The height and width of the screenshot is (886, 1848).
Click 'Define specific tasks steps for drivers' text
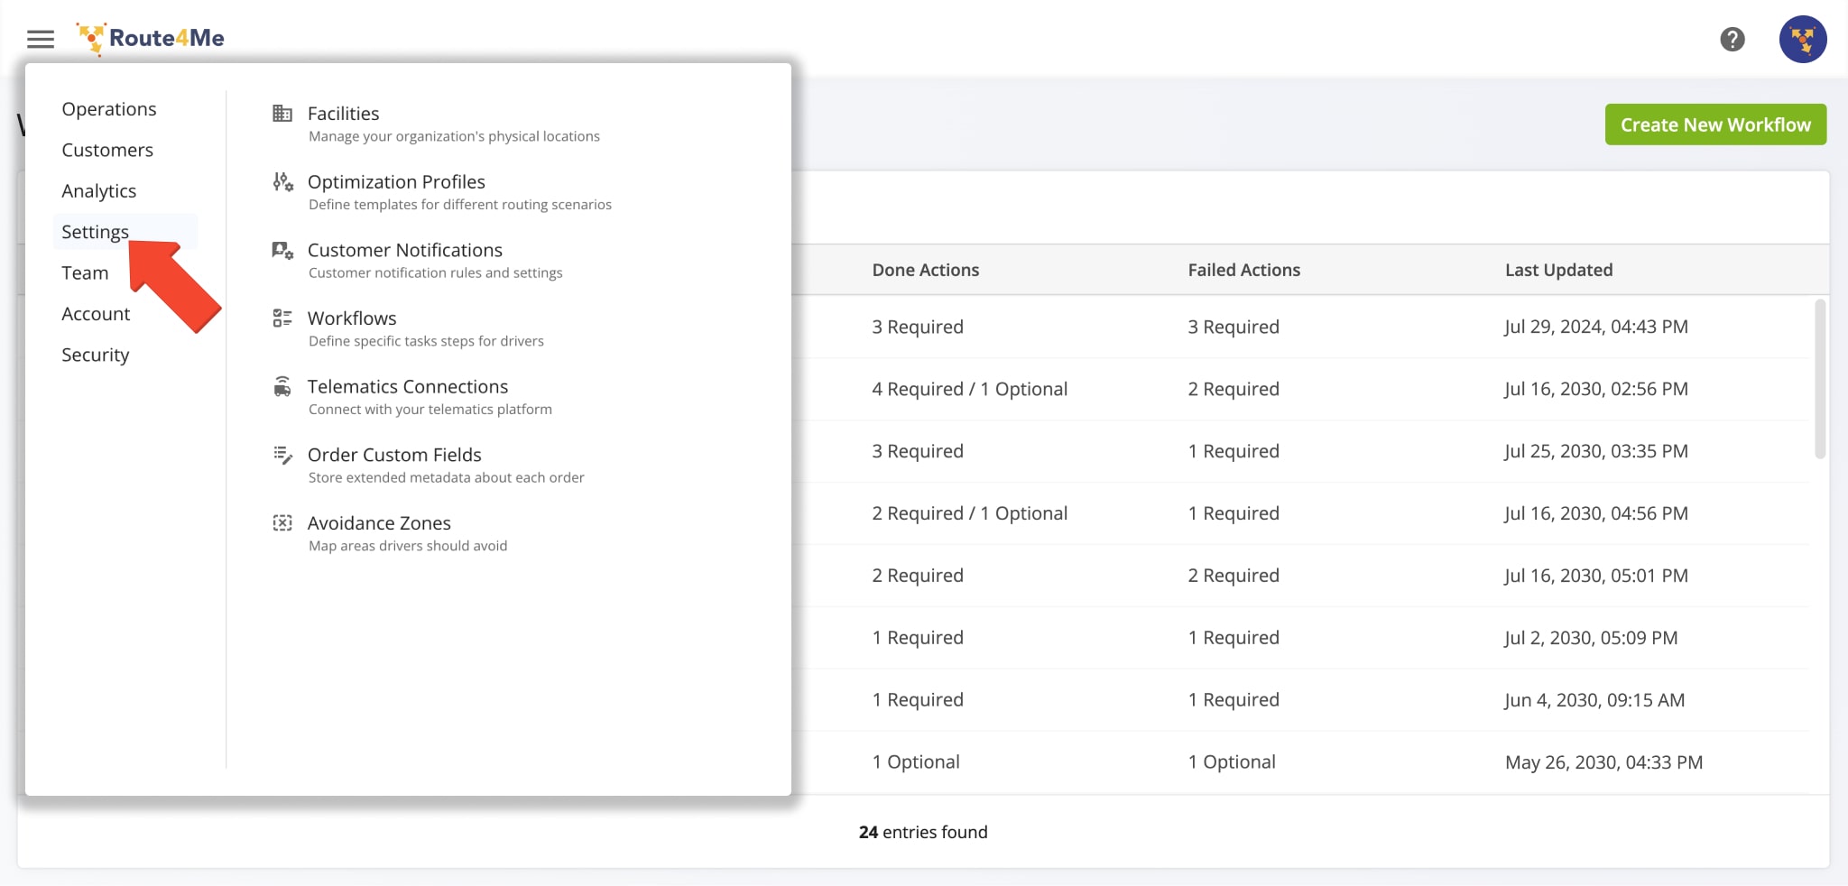pyautogui.click(x=426, y=341)
